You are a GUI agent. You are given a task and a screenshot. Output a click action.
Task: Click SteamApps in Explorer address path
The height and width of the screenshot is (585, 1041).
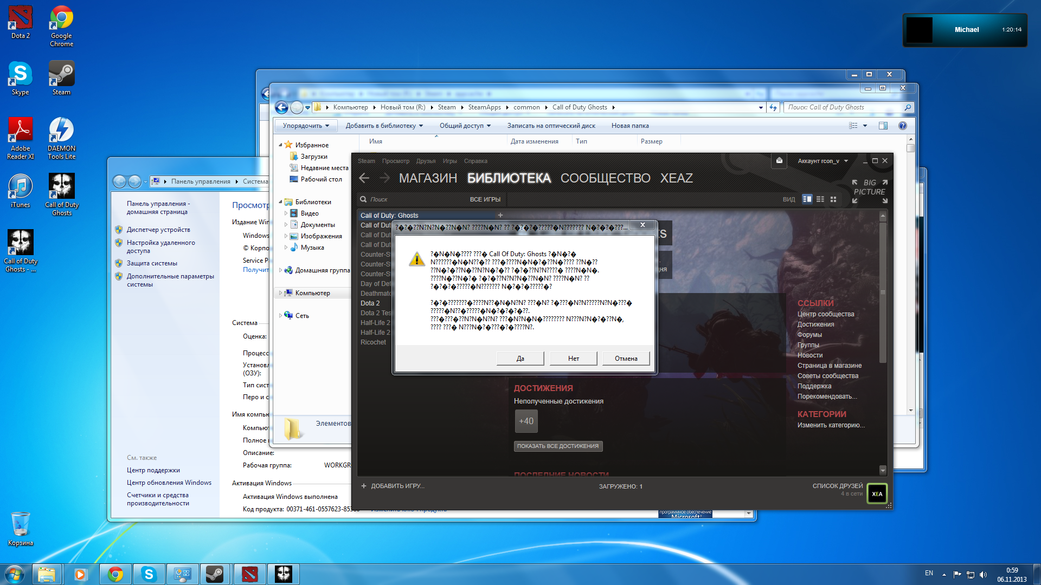pos(484,107)
